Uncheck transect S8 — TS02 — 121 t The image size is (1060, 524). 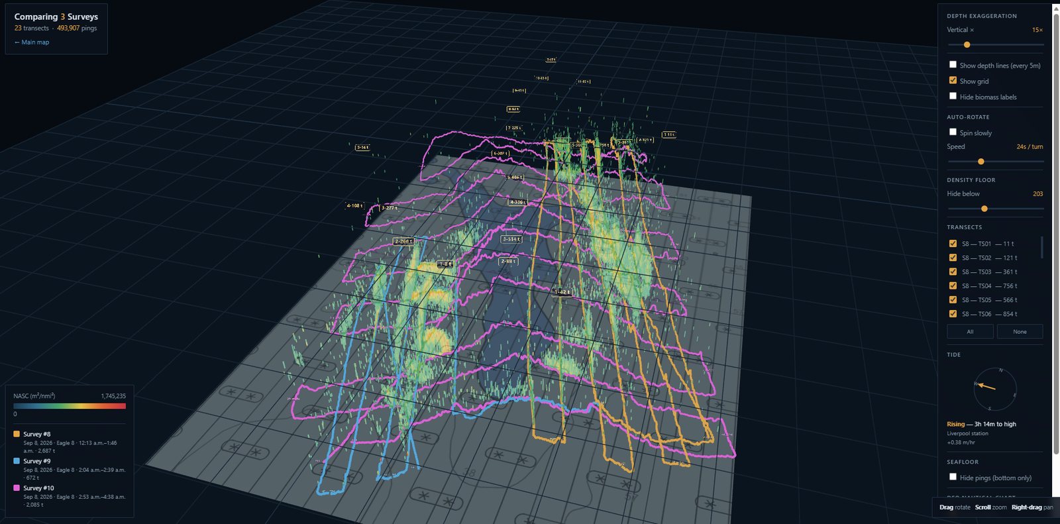pos(953,258)
